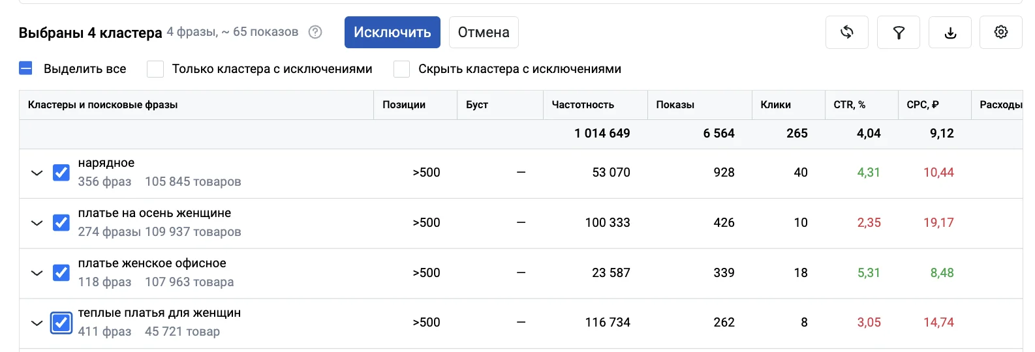Viewport: 1035px width, 352px height.
Task: Expand the нарядное cluster row
Action: tap(37, 173)
